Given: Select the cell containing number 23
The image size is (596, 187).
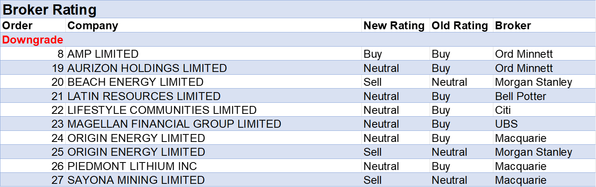Looking at the screenshot, I should (57, 124).
